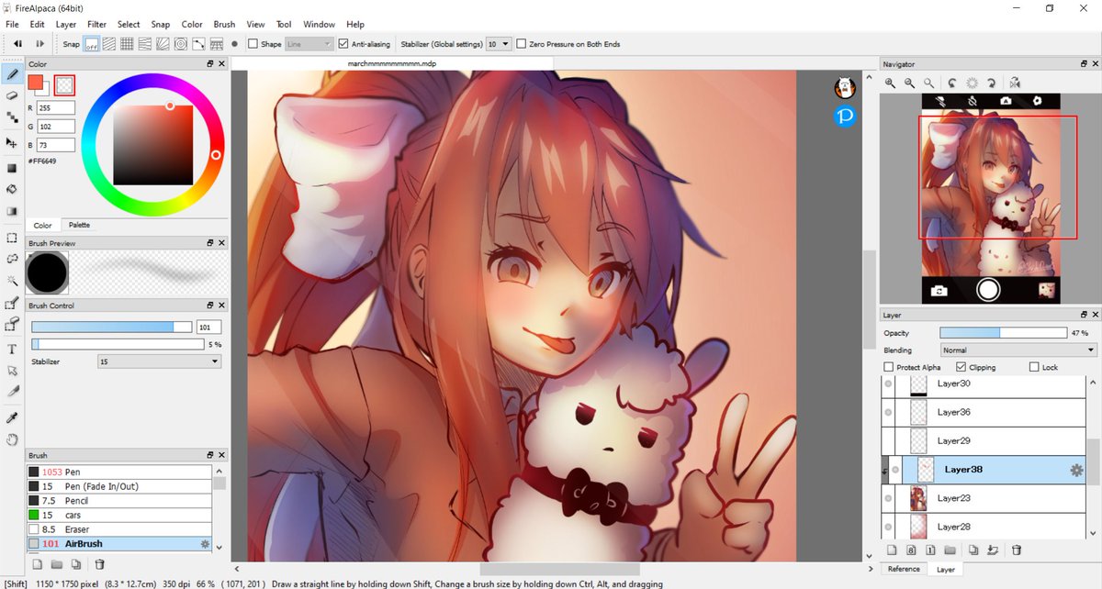Select the Magic Wand tool
Image resolution: width=1102 pixels, height=589 pixels.
click(12, 281)
